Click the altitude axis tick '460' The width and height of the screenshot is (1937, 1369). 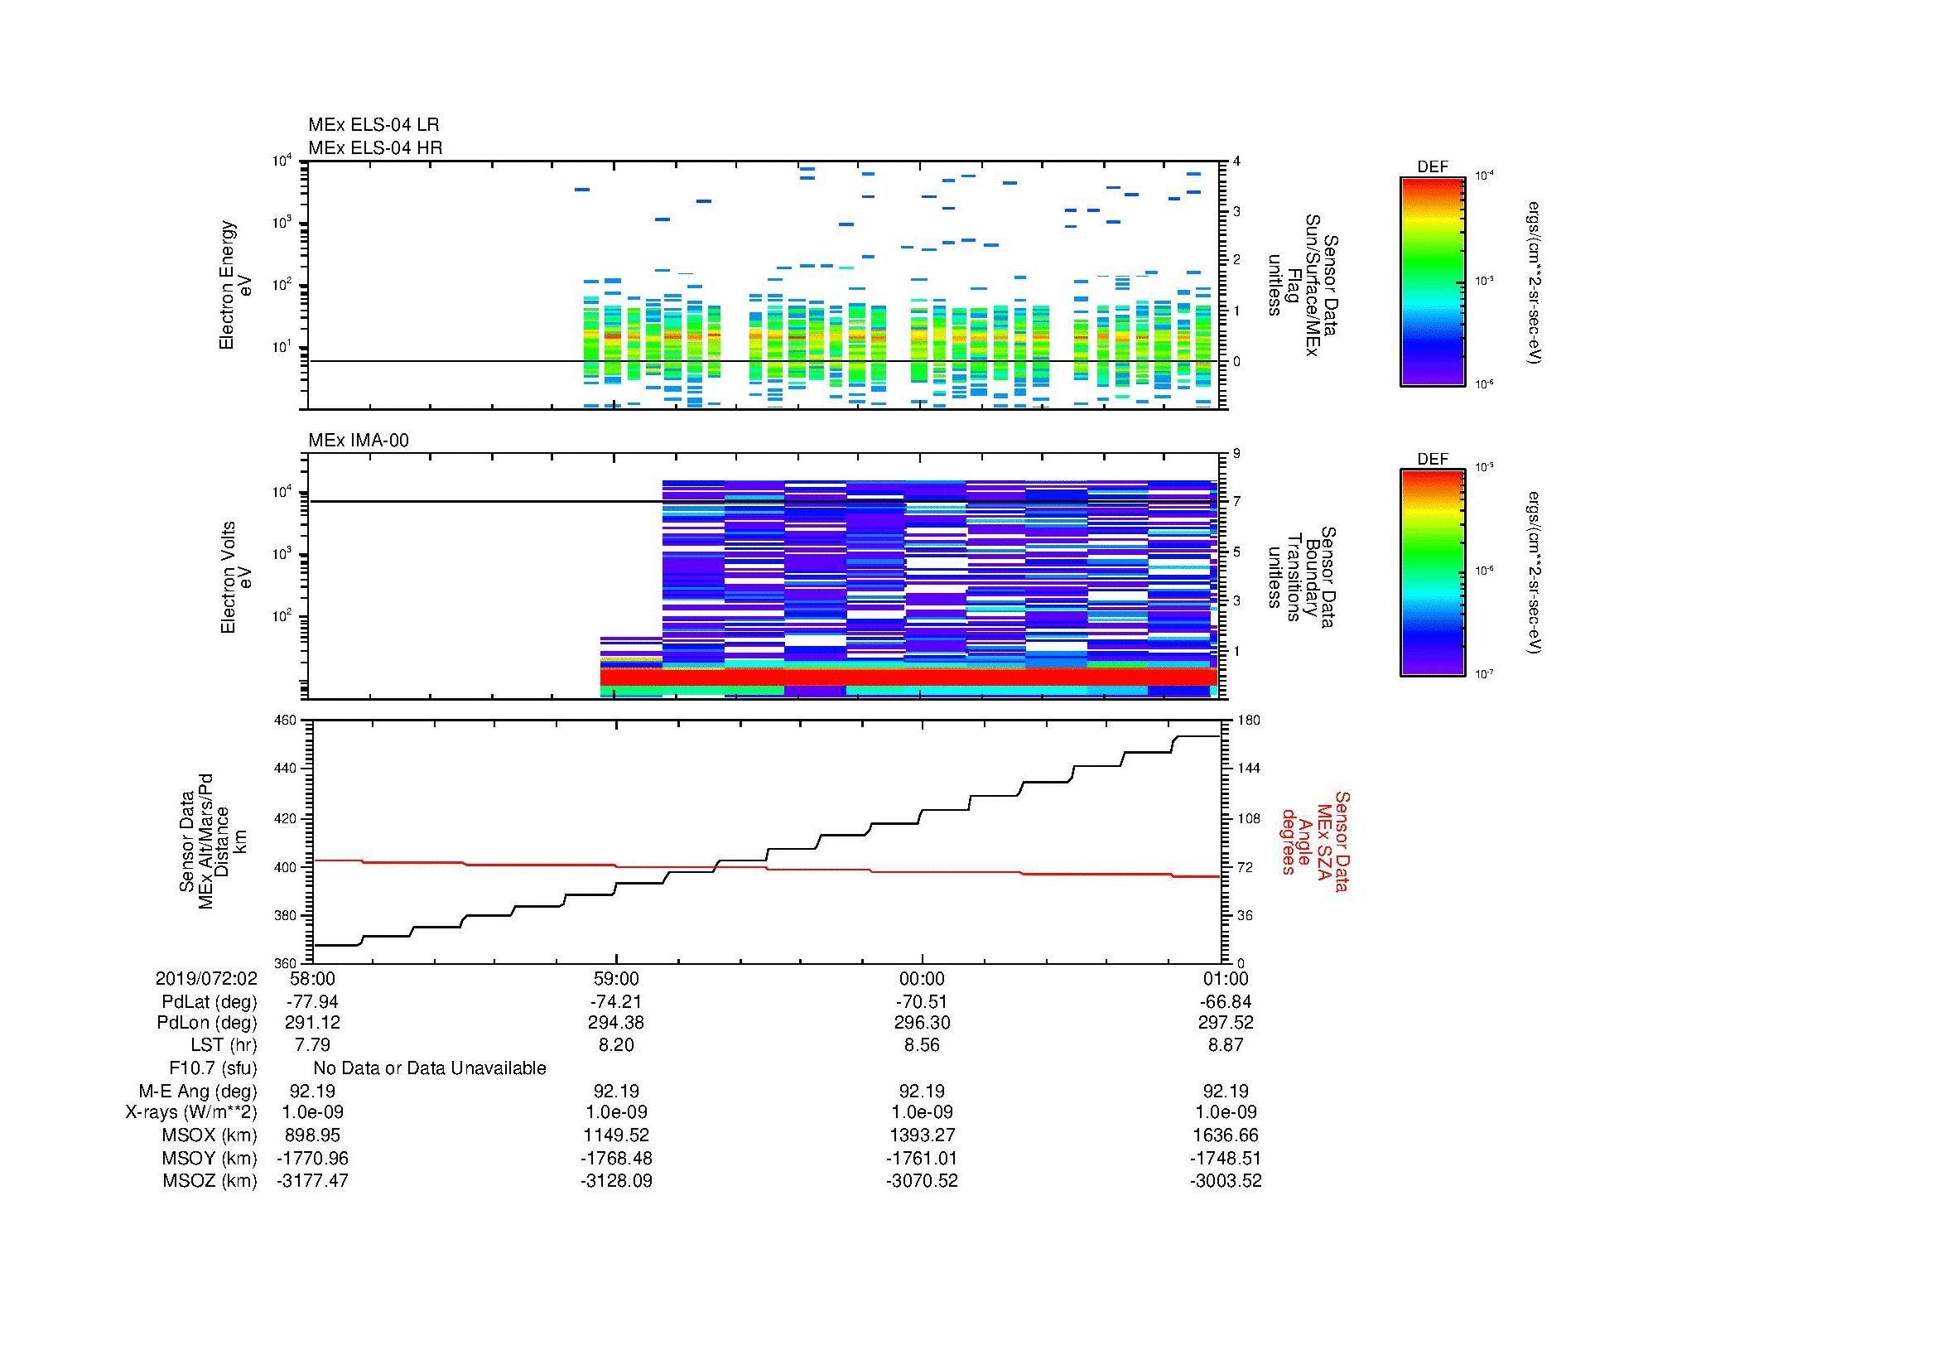pyautogui.click(x=285, y=721)
